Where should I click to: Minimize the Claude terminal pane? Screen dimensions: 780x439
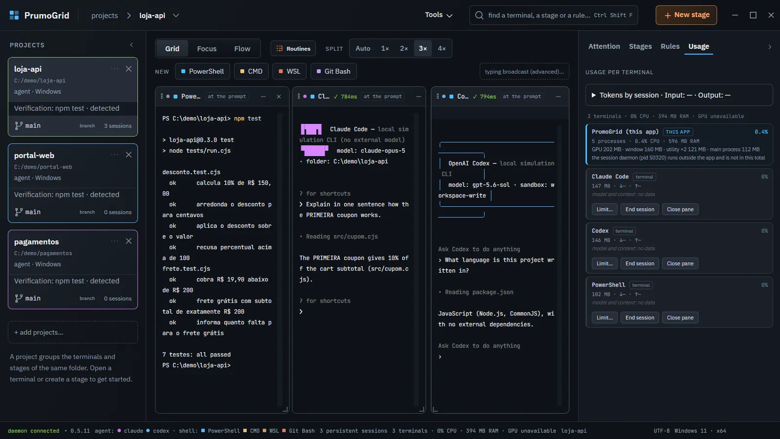click(419, 97)
